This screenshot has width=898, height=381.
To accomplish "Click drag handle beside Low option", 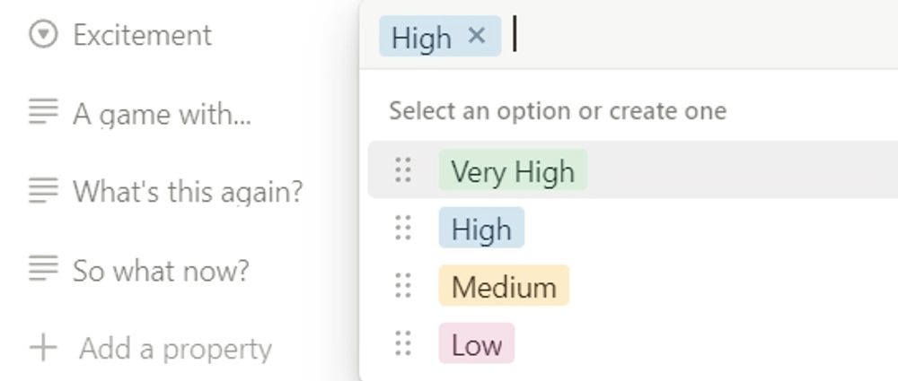I will coord(403,344).
